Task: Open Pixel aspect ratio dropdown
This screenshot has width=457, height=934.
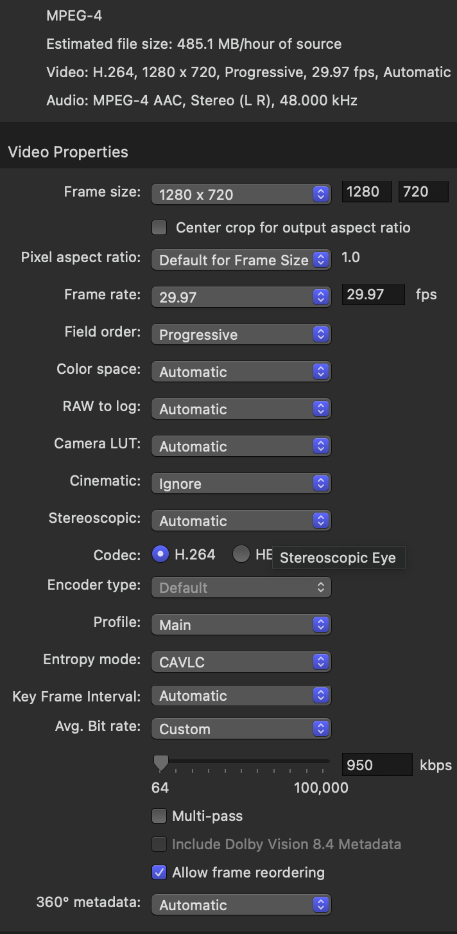Action: pos(241,260)
